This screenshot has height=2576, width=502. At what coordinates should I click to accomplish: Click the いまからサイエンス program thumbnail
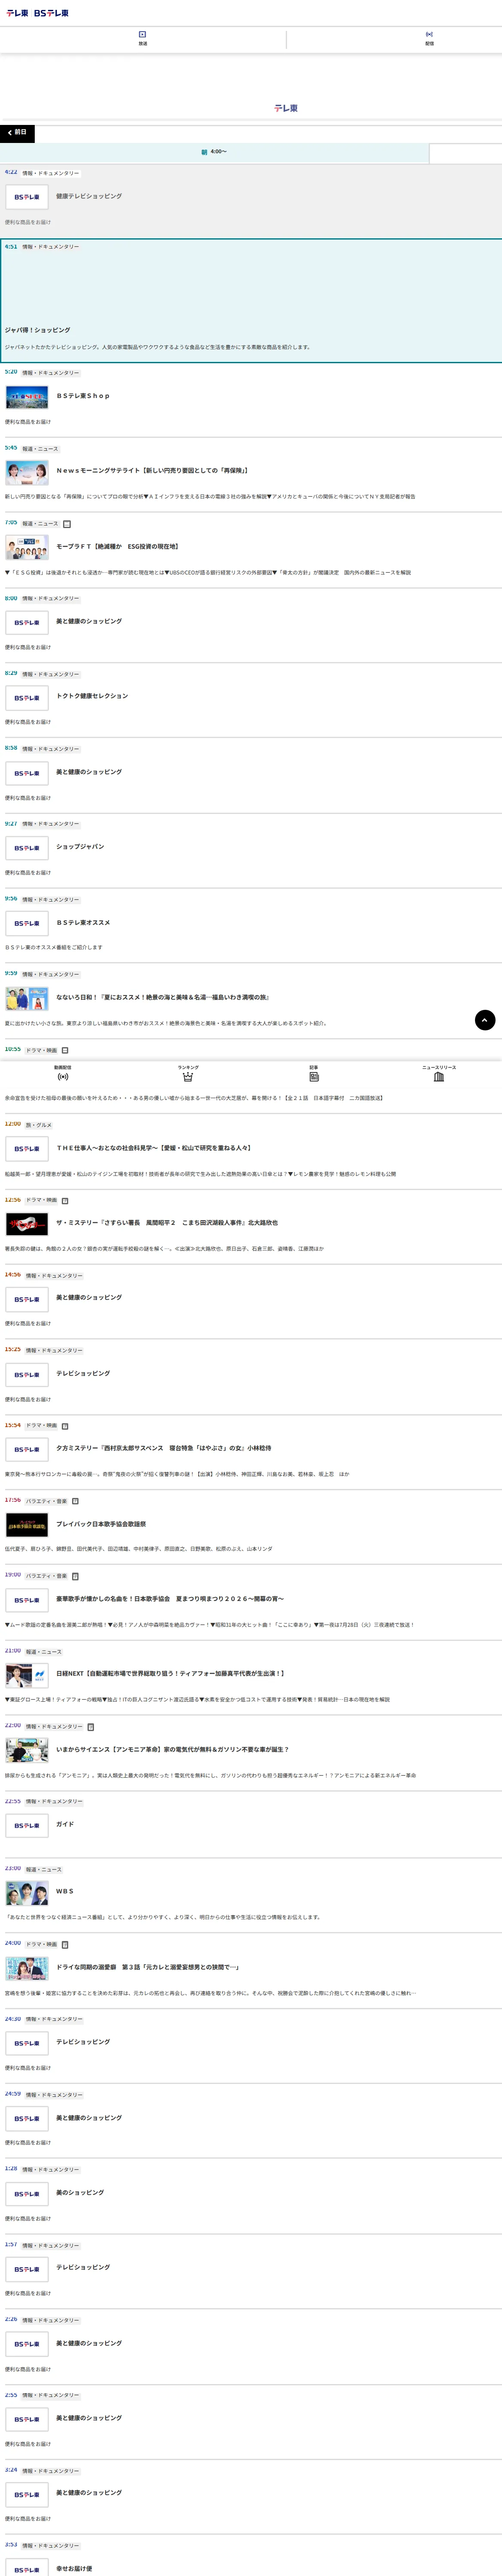(27, 1751)
